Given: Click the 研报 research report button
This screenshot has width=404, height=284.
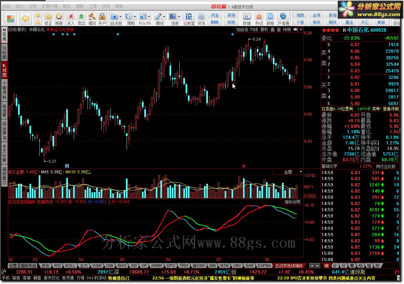Looking at the screenshot, I should coord(232,15).
